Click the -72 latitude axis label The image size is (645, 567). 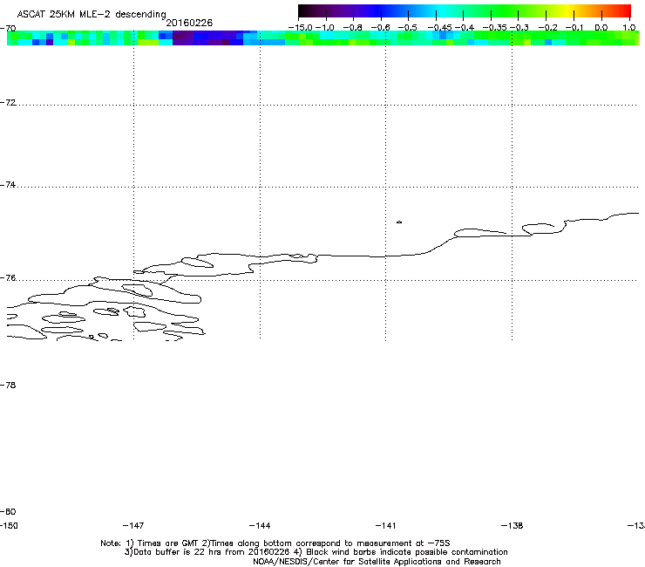[x=8, y=103]
